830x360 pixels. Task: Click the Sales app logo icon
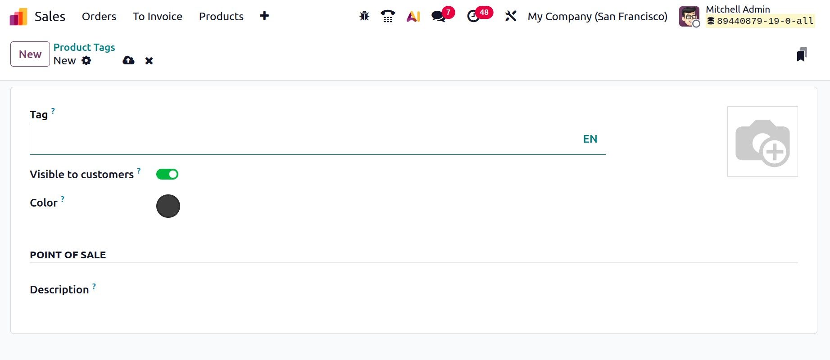click(18, 17)
